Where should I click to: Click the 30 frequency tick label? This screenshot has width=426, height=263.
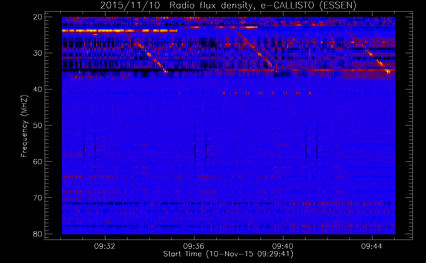38,53
